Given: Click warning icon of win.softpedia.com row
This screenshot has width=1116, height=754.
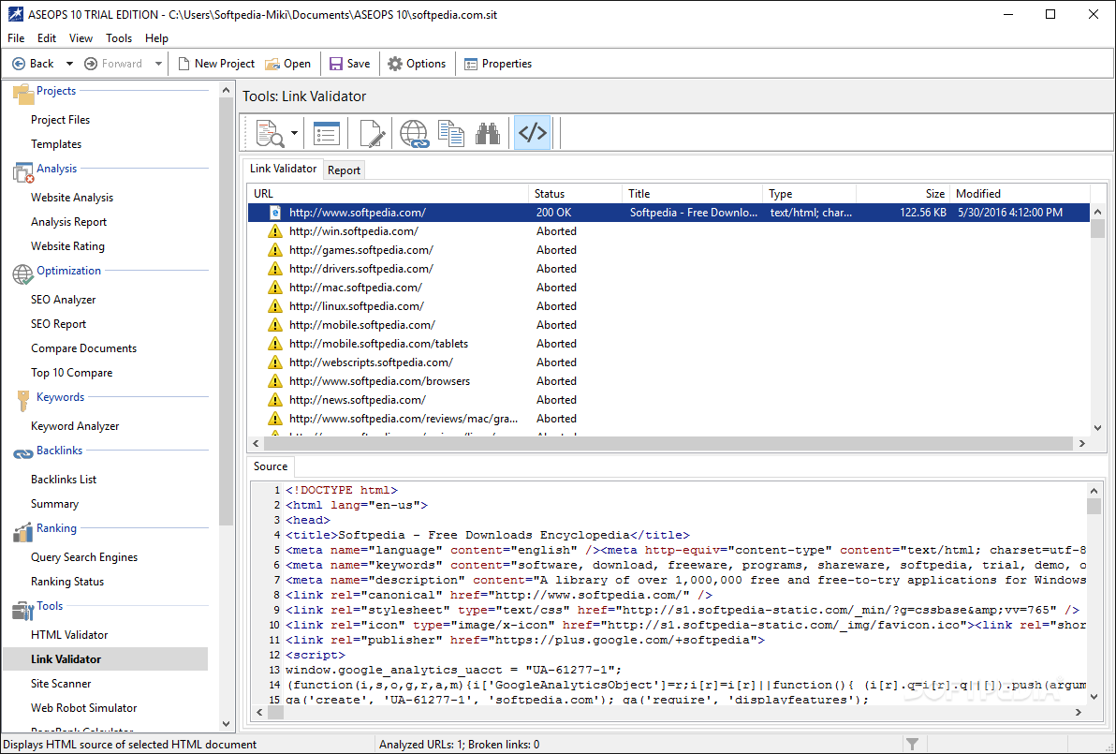Looking at the screenshot, I should [274, 231].
